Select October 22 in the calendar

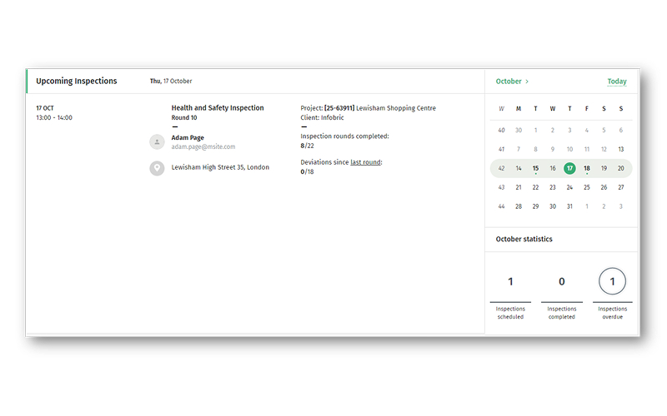(x=535, y=187)
